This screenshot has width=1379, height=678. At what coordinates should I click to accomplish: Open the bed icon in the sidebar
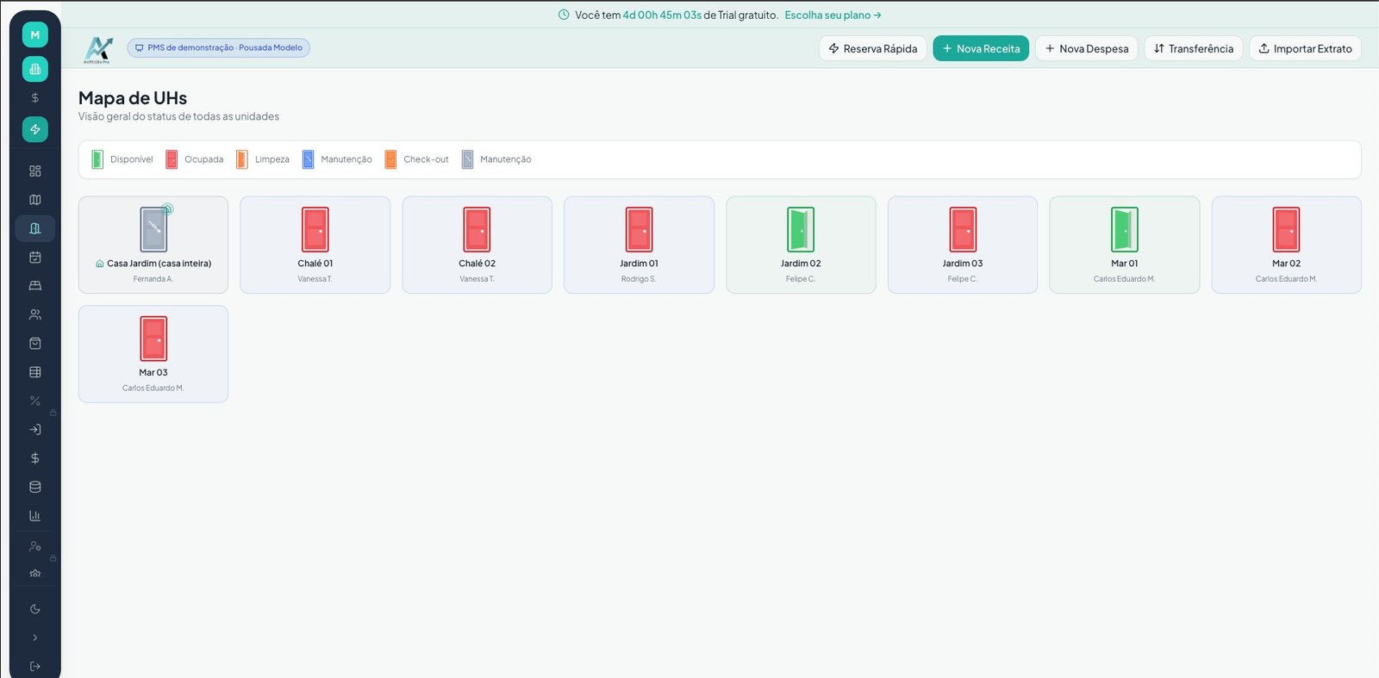coord(34,286)
